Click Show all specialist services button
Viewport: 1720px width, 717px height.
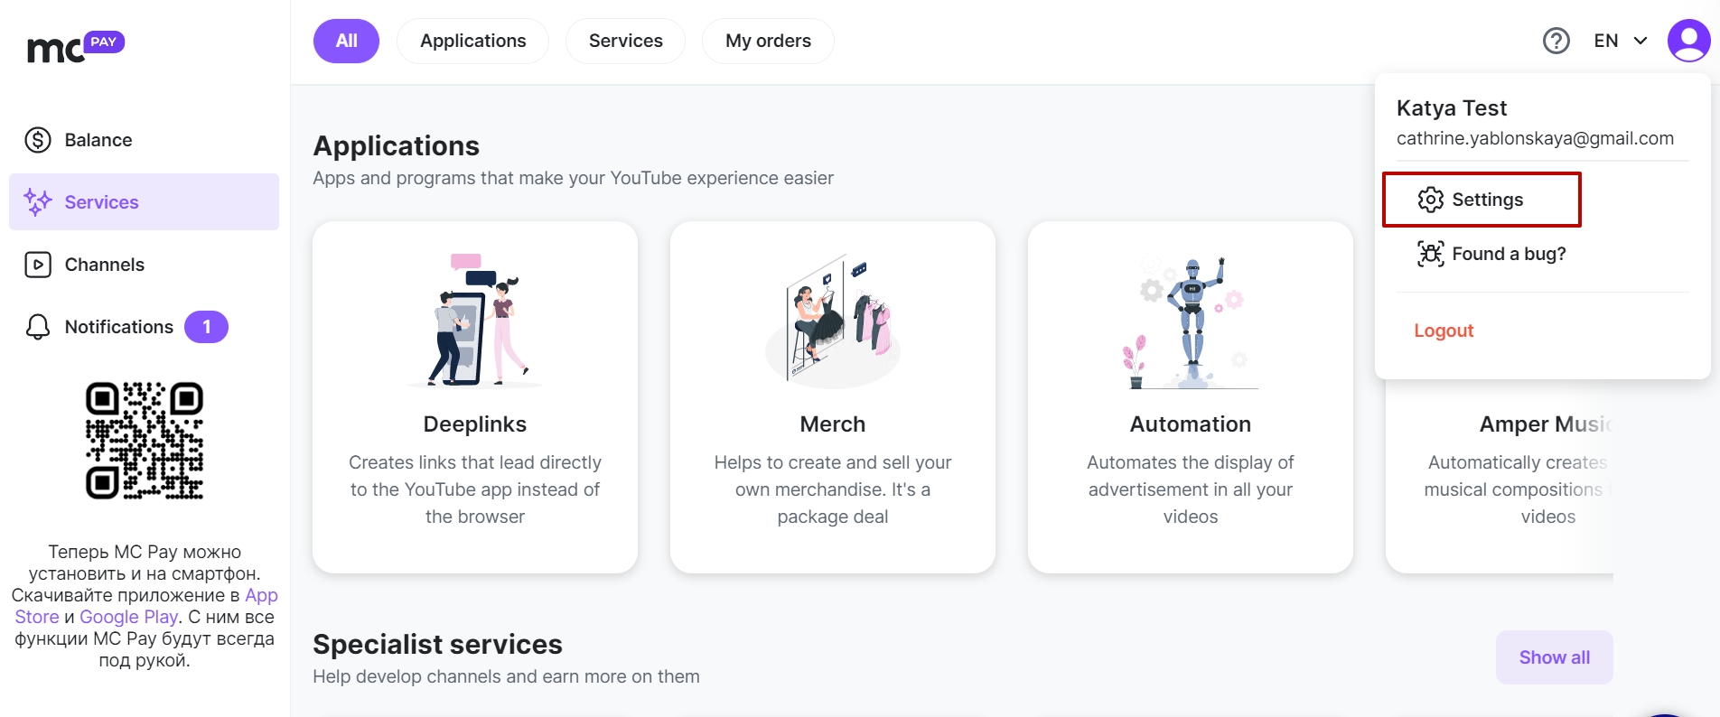pyautogui.click(x=1554, y=657)
